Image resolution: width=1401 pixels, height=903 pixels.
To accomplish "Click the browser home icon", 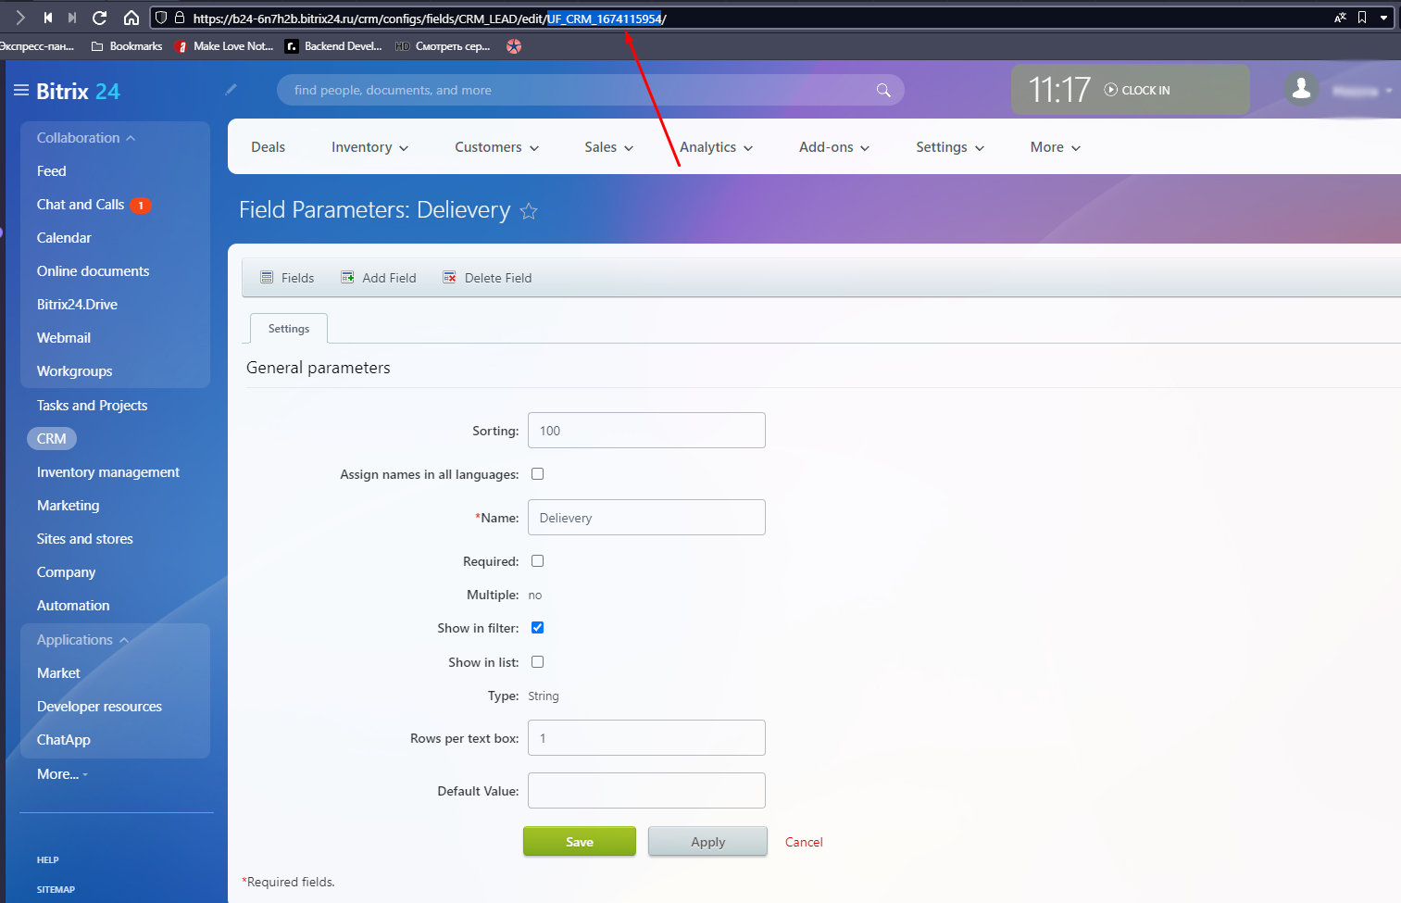I will (131, 18).
